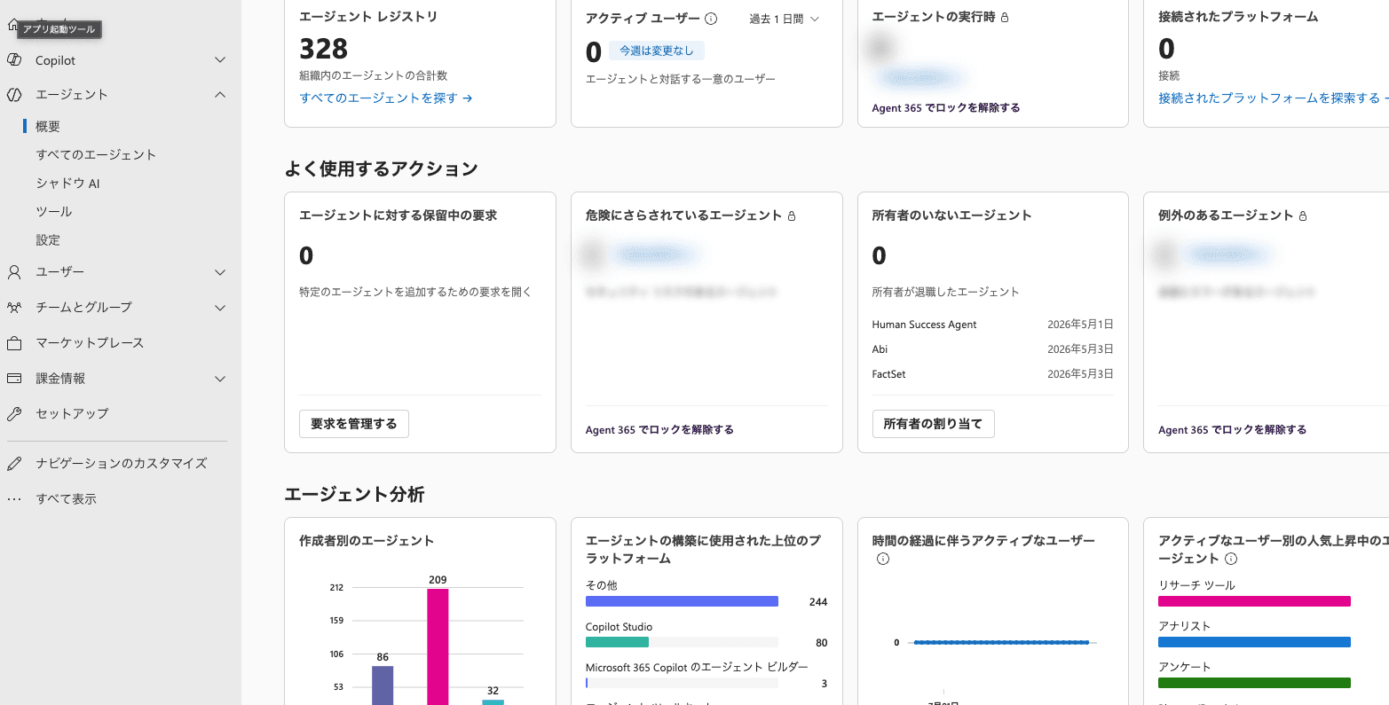This screenshot has height=705, width=1389.
Task: Expand the Copilot navigation section
Action: [x=220, y=60]
